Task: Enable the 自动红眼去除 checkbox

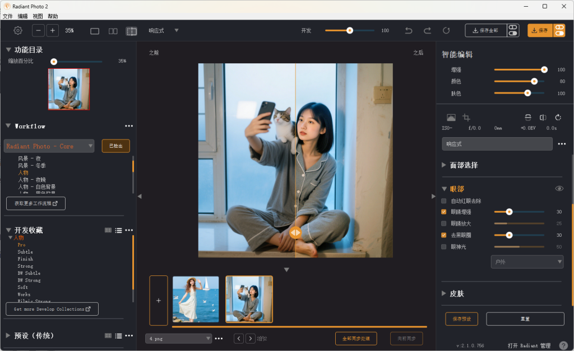Action: click(444, 201)
